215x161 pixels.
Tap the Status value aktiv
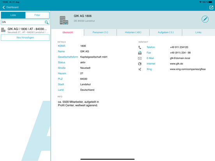point(83,63)
